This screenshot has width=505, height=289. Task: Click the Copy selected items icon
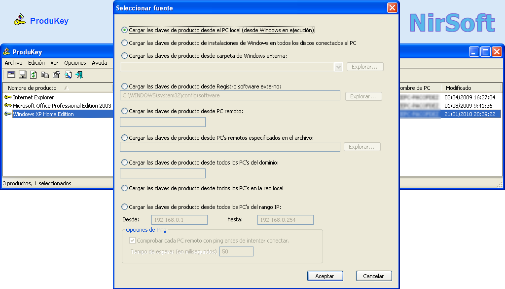(45, 75)
